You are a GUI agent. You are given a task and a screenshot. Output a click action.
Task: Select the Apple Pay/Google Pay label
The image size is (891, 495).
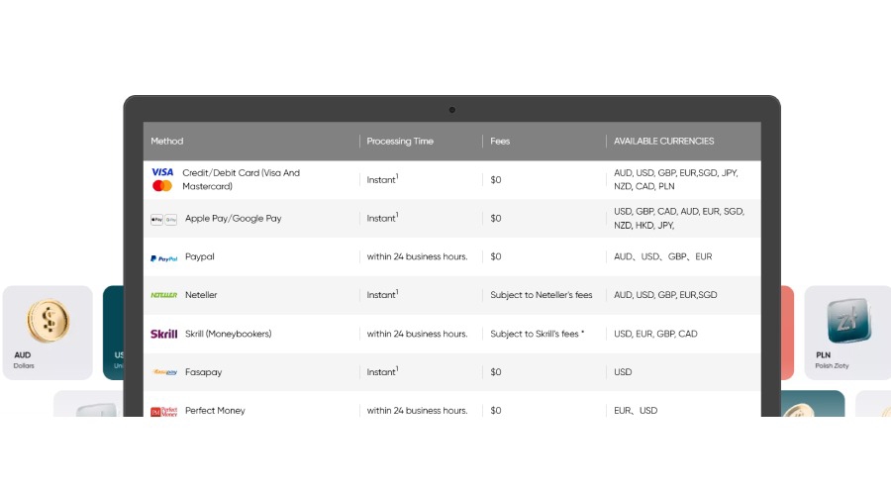[233, 219]
